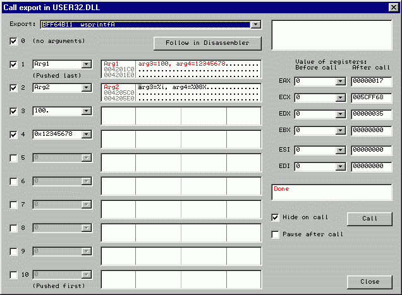The height and width of the screenshot is (295, 402).
Task: Click the Call button
Action: click(369, 219)
